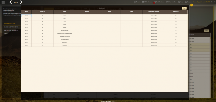Select the Kvemo Kartli row name cell
This screenshot has height=102, width=216.
pos(65,42)
